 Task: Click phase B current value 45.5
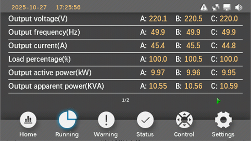click(x=193, y=46)
